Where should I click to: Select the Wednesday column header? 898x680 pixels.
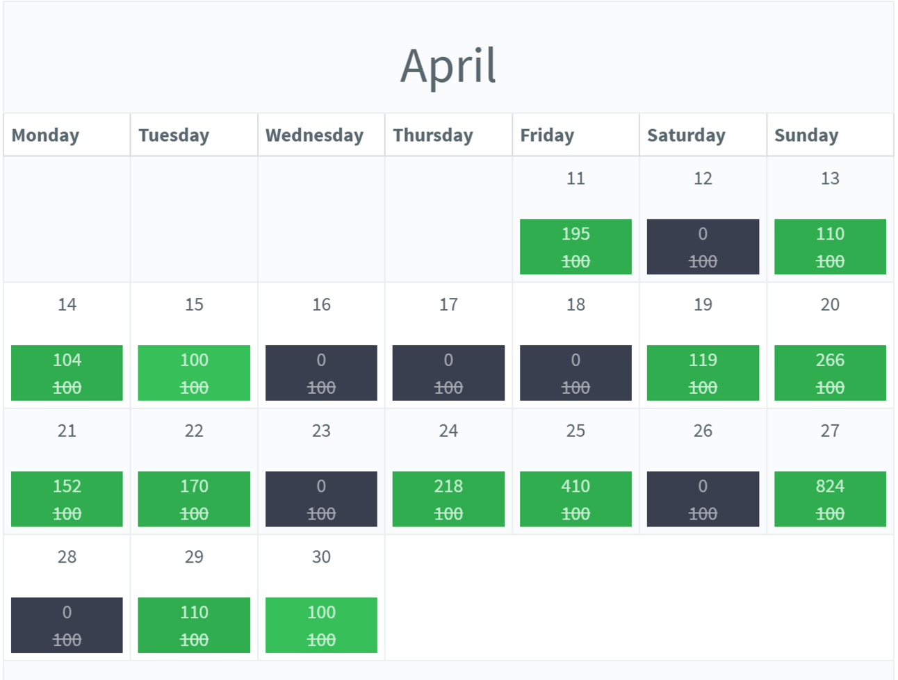[x=314, y=135]
